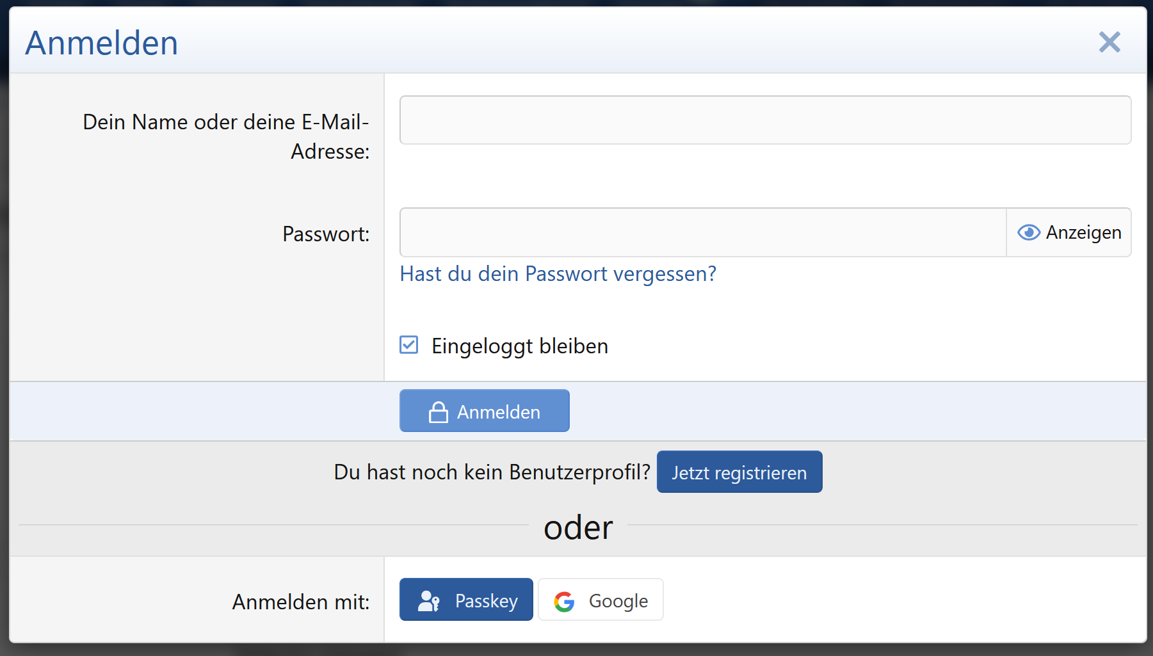The height and width of the screenshot is (656, 1153).
Task: Click the "Anmelden mit:" label
Action: (301, 602)
